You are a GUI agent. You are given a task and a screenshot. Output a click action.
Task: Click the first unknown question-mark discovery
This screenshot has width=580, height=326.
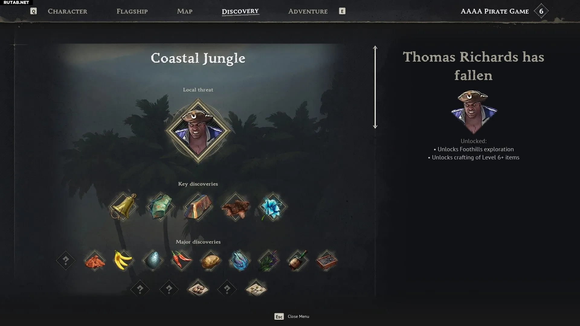(66, 260)
